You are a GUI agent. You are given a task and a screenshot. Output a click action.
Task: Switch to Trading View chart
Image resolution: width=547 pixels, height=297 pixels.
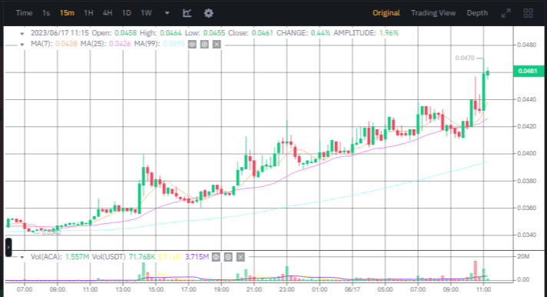tap(433, 13)
